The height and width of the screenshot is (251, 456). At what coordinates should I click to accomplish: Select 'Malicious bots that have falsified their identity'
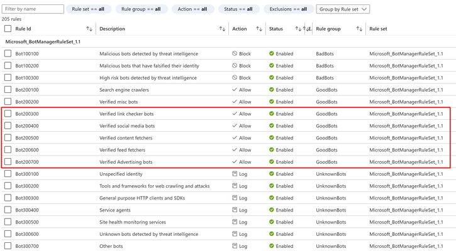coord(149,66)
